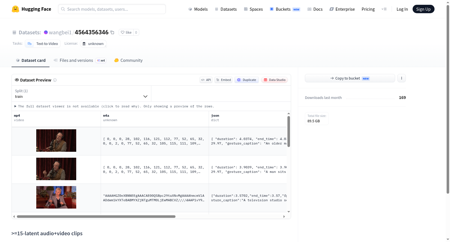Click the table vertical scrollbar thumb

pyautogui.click(x=289, y=132)
